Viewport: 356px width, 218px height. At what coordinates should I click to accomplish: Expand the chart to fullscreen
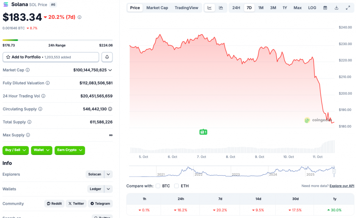click(348, 8)
